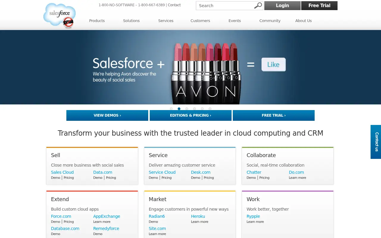Open the Heroku link
This screenshot has width=381, height=238.
point(198,216)
